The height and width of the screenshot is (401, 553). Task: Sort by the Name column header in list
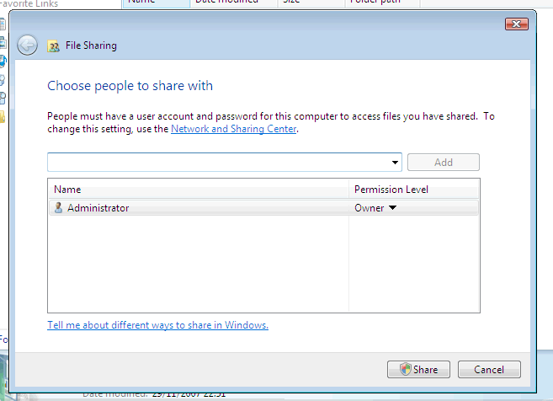pos(198,190)
